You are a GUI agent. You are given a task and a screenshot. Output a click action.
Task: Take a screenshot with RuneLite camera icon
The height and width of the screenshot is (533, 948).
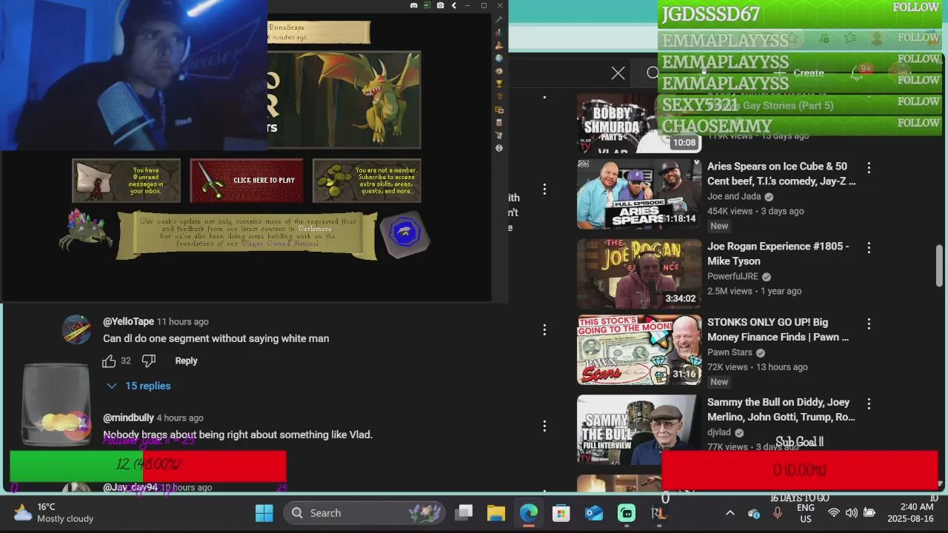441,6
